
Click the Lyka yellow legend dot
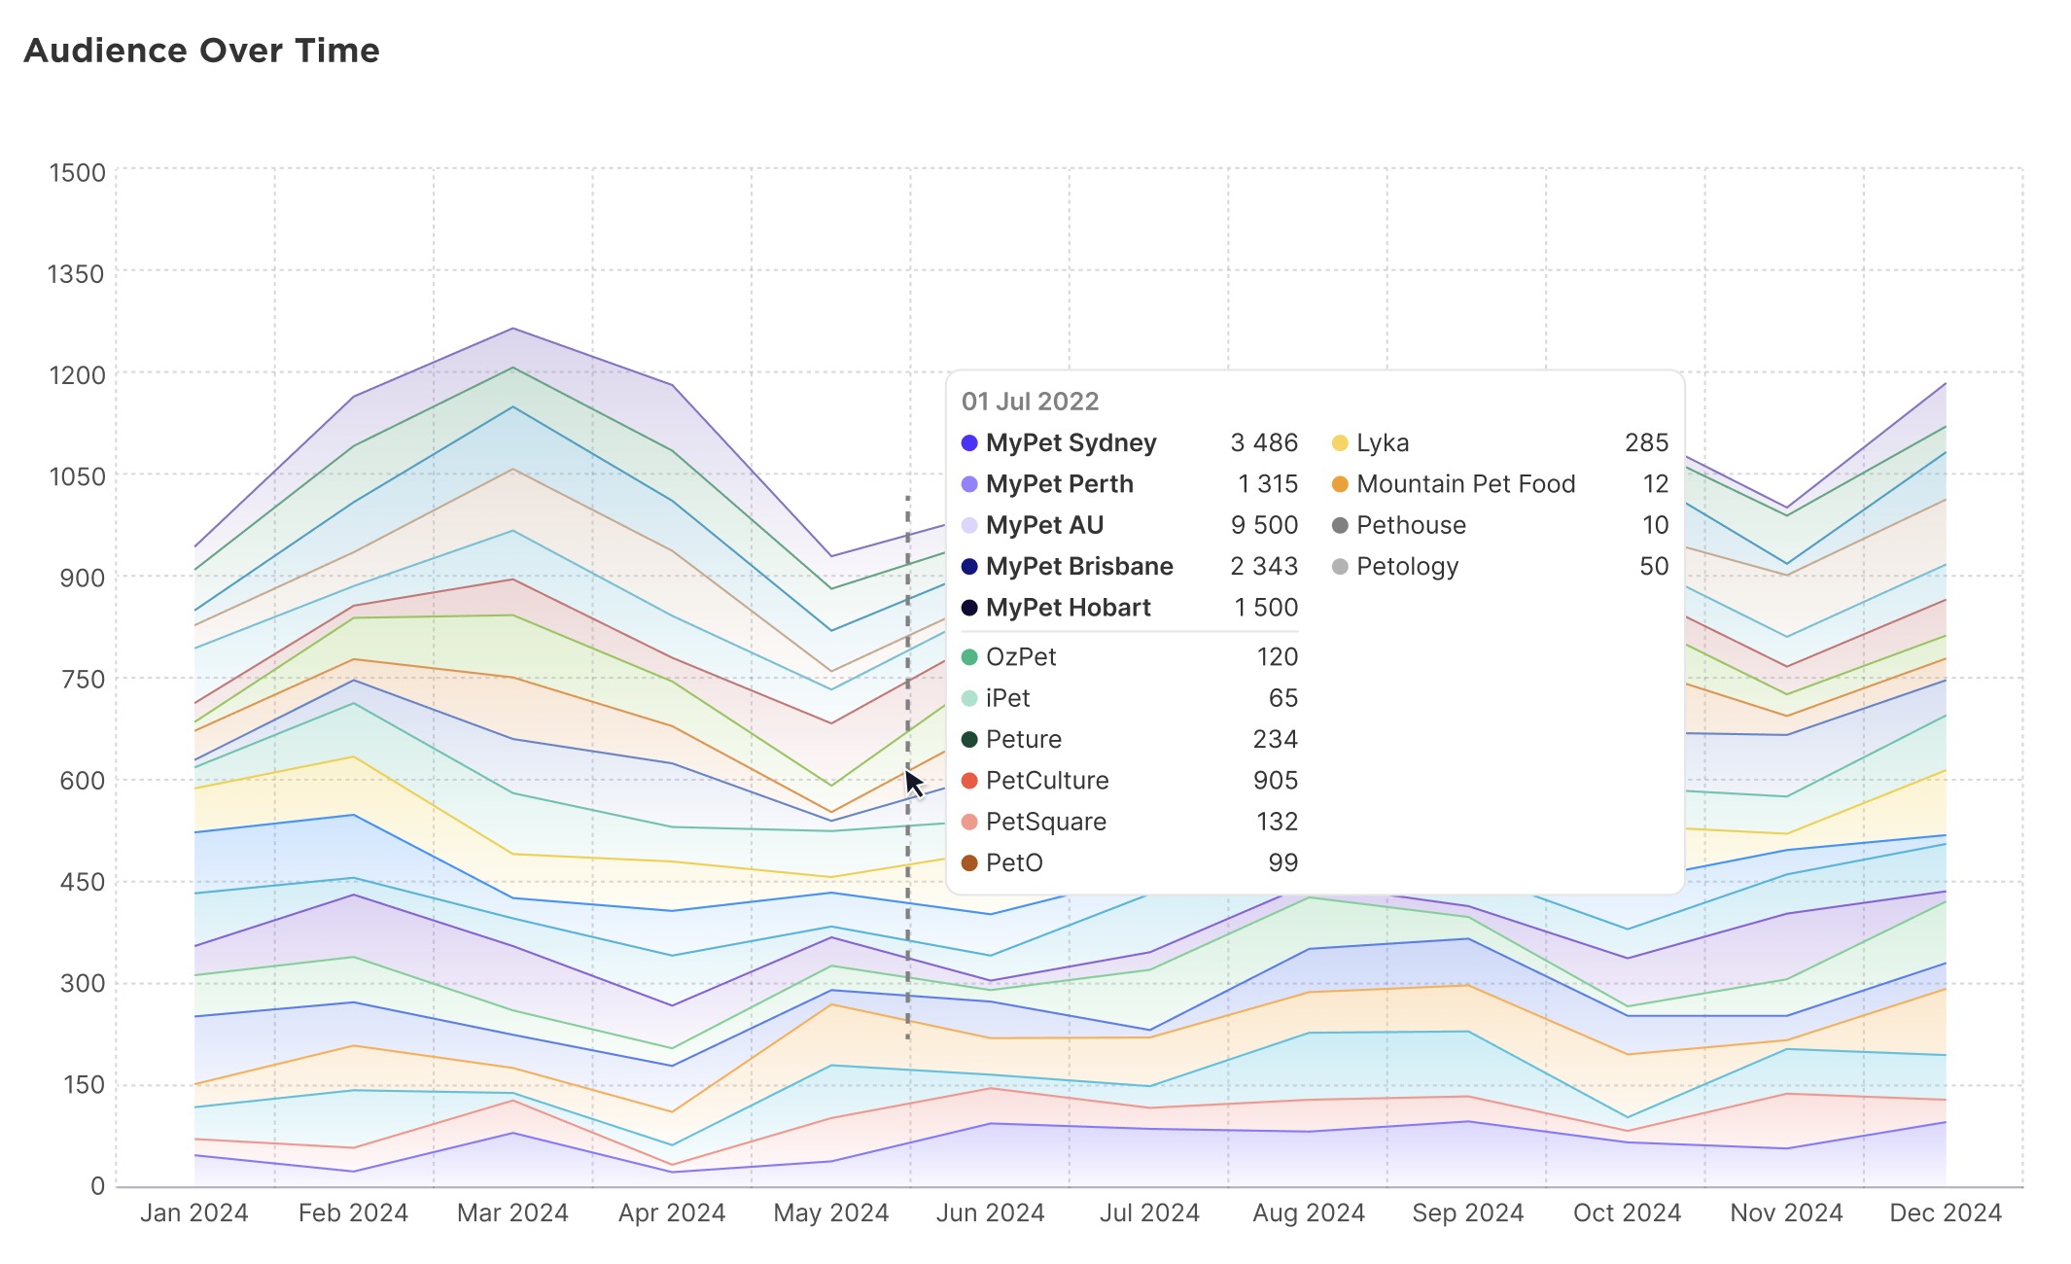[1340, 443]
